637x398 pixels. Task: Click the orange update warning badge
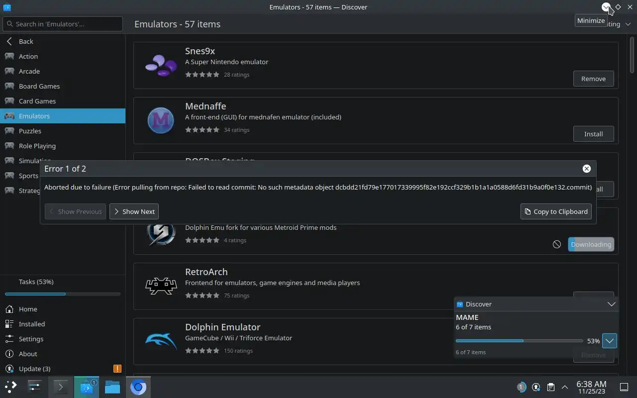click(117, 369)
